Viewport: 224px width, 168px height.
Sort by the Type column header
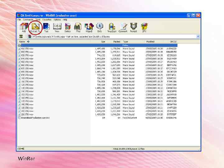coord(133,42)
